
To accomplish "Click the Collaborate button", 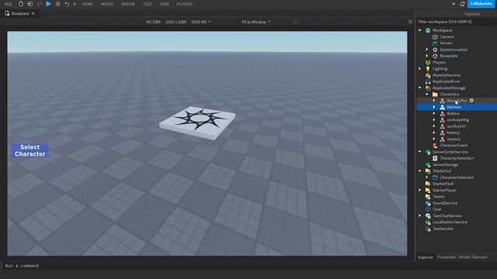I will click(x=481, y=4).
